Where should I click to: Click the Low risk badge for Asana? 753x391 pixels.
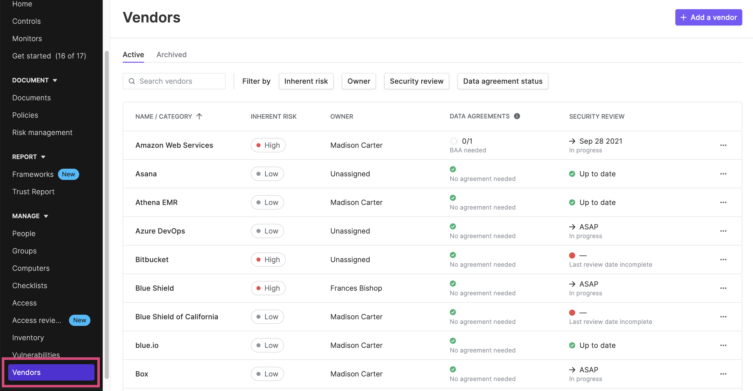267,174
